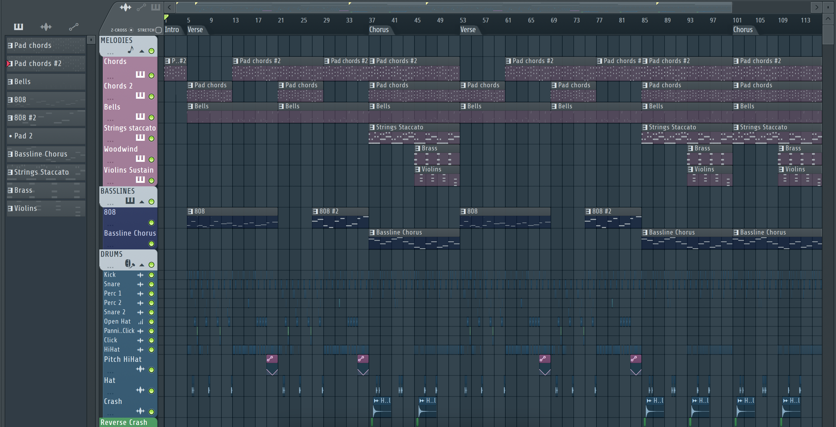Select the Violins pattern in the picker
836x427 pixels.
point(46,208)
